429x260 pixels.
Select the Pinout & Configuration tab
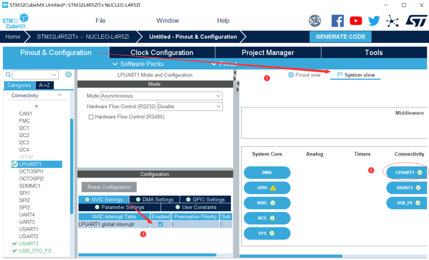click(56, 52)
